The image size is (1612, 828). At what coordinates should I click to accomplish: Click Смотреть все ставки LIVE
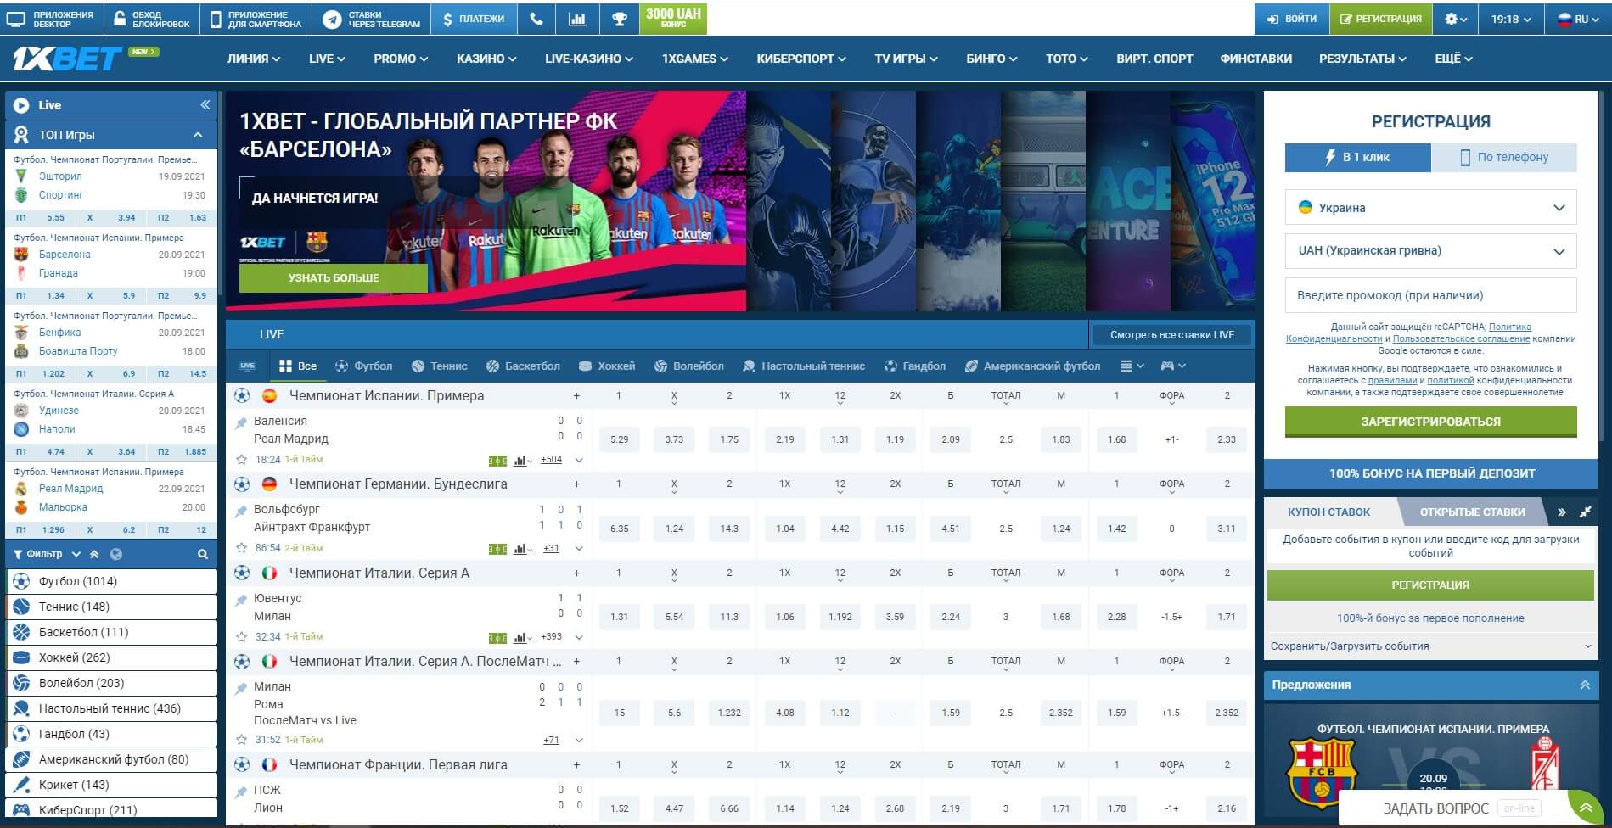pyautogui.click(x=1171, y=335)
